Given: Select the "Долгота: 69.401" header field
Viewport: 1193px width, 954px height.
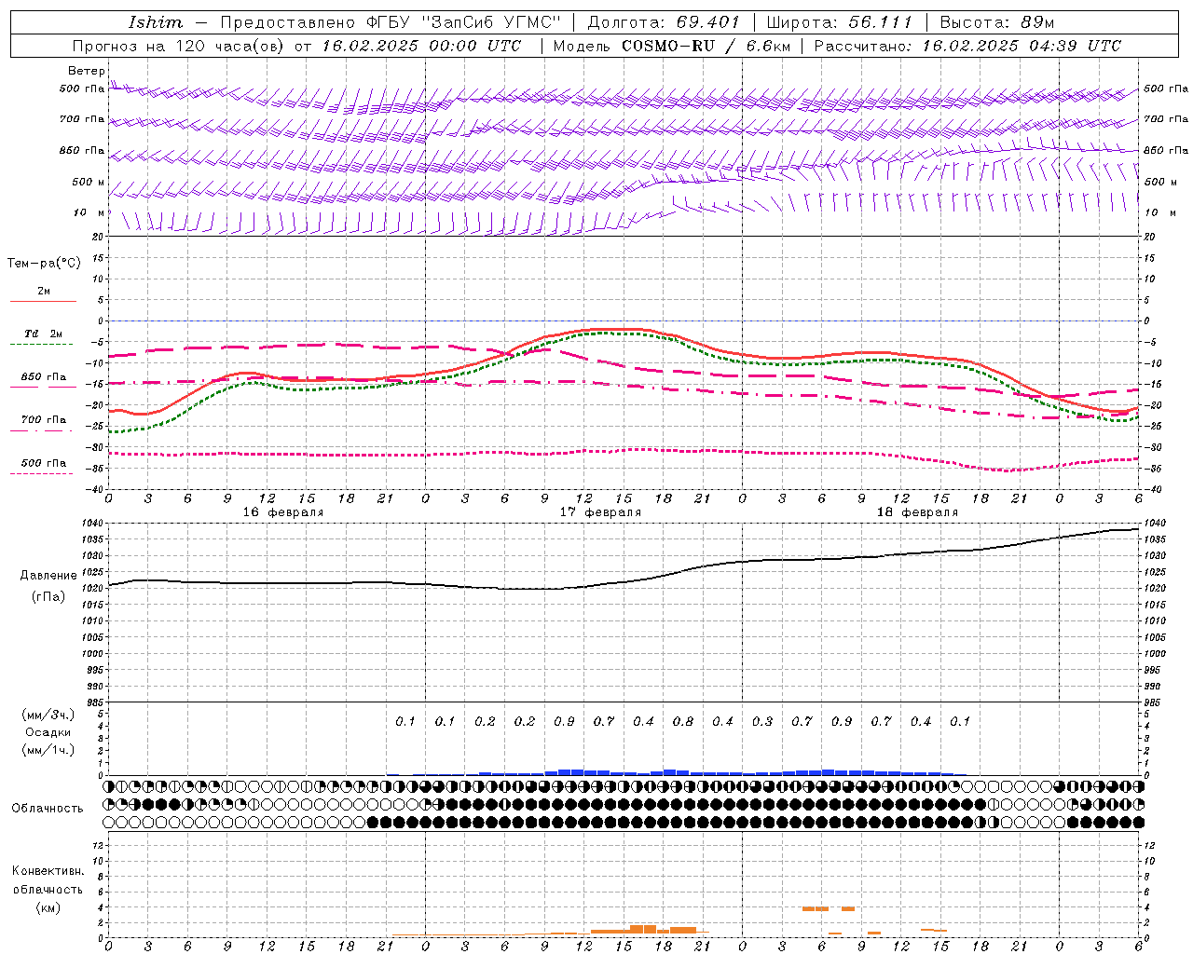Looking at the screenshot, I should pos(664,22).
